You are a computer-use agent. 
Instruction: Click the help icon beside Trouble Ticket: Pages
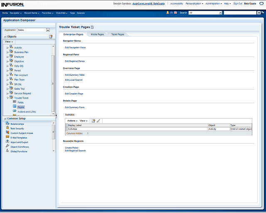92,27
